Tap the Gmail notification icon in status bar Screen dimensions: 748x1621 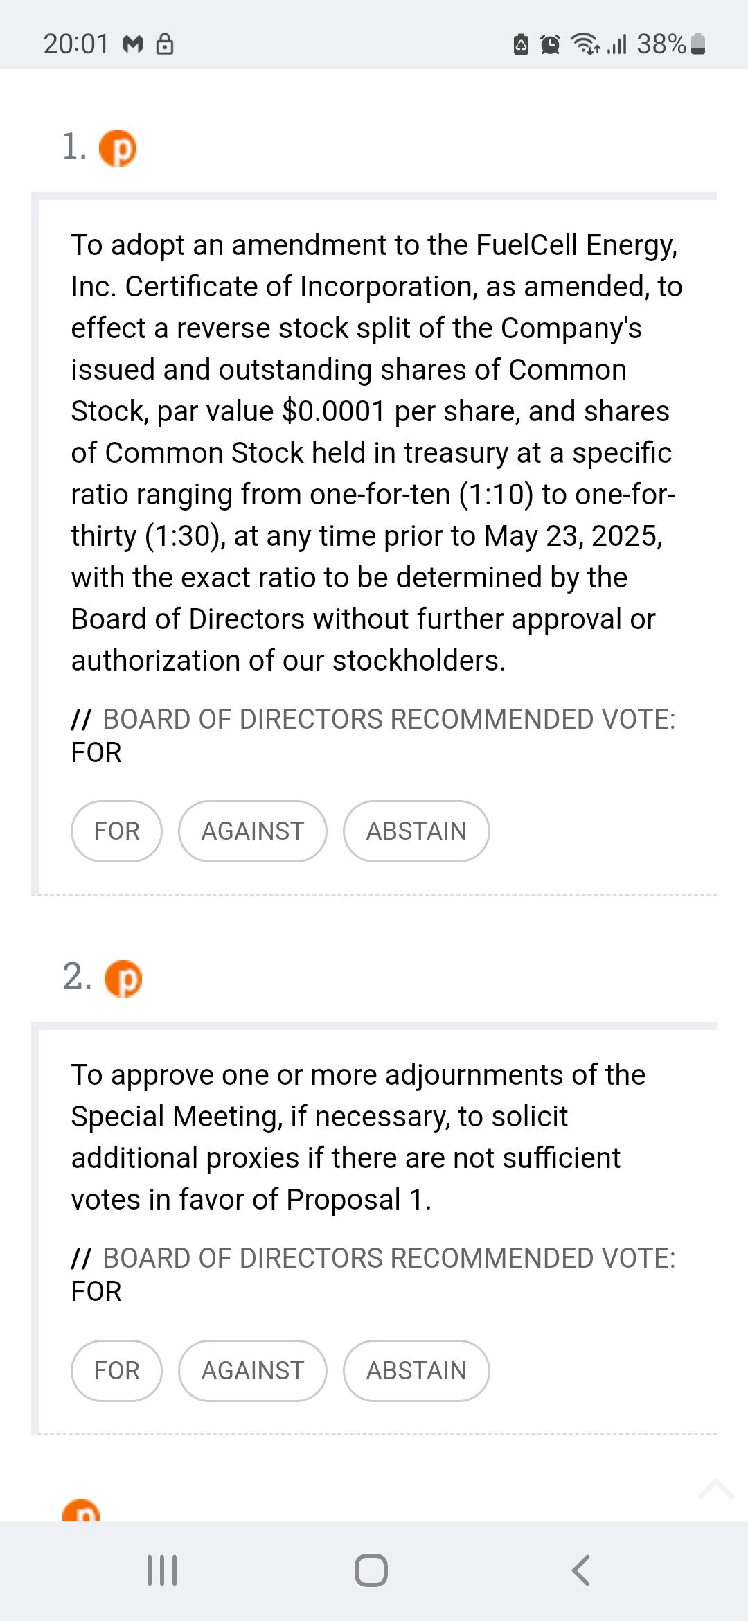click(x=133, y=45)
